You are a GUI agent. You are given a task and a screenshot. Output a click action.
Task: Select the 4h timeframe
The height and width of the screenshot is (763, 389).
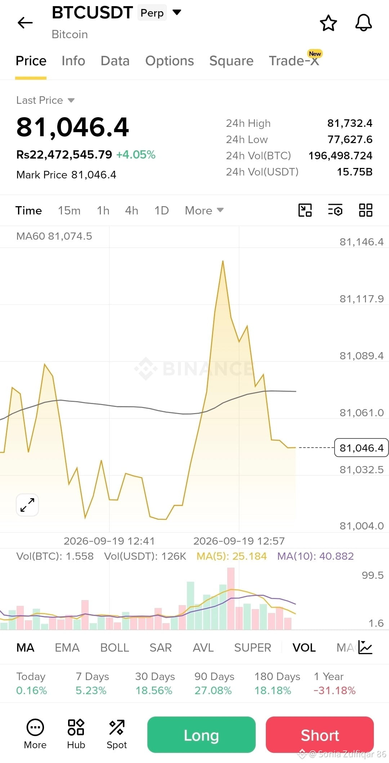point(131,210)
